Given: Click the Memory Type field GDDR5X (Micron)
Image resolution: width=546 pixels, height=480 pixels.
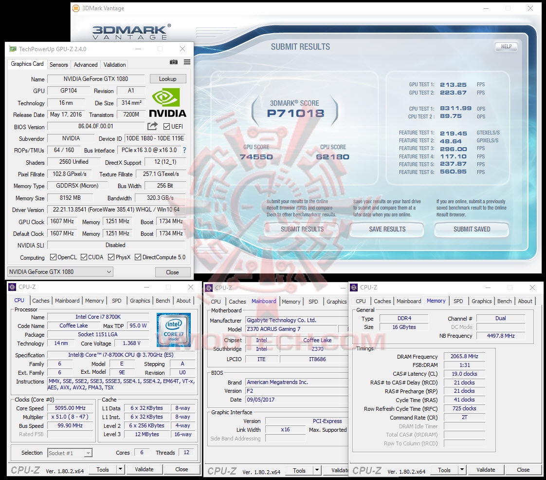Looking at the screenshot, I should (x=77, y=186).
